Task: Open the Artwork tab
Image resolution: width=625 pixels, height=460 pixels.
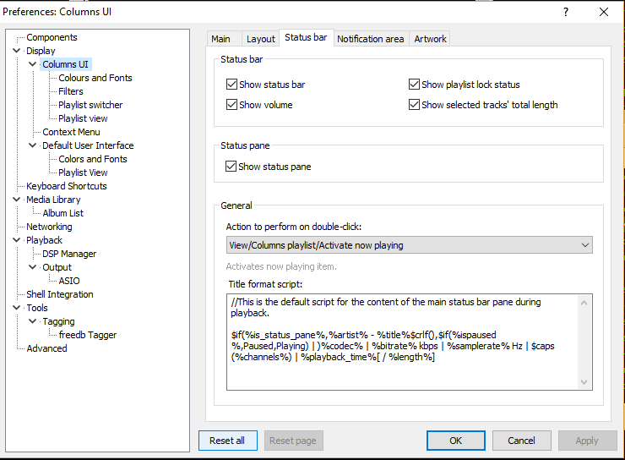Action: coord(430,38)
